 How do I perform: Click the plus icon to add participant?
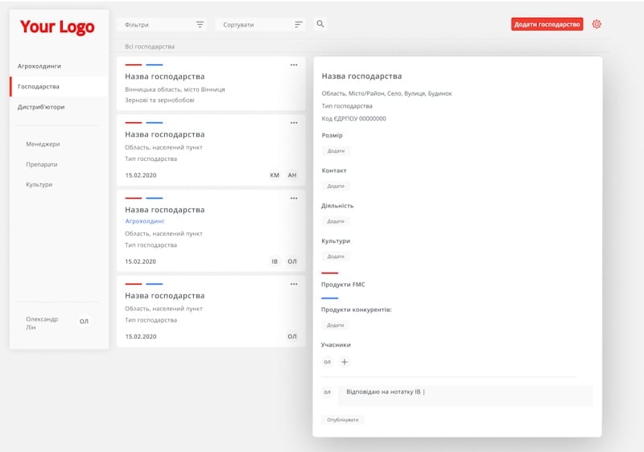tap(345, 362)
